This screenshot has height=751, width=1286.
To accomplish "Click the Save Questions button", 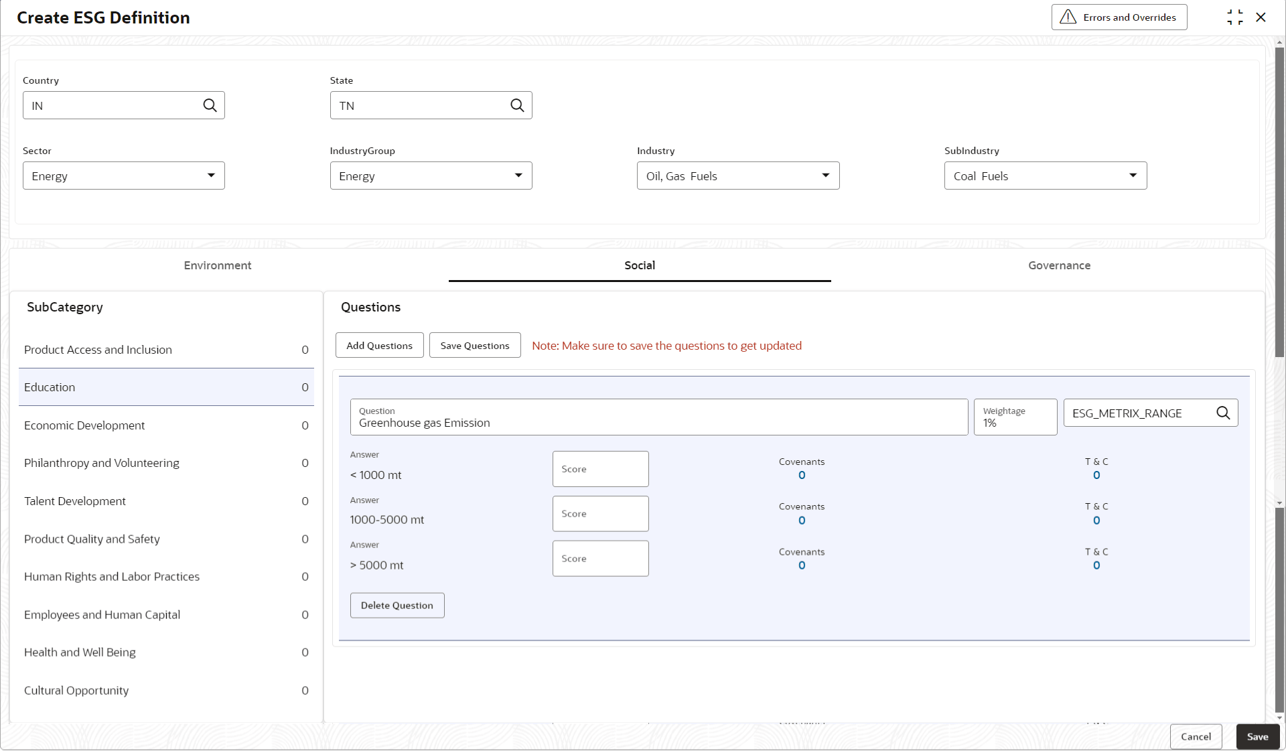I will (474, 346).
